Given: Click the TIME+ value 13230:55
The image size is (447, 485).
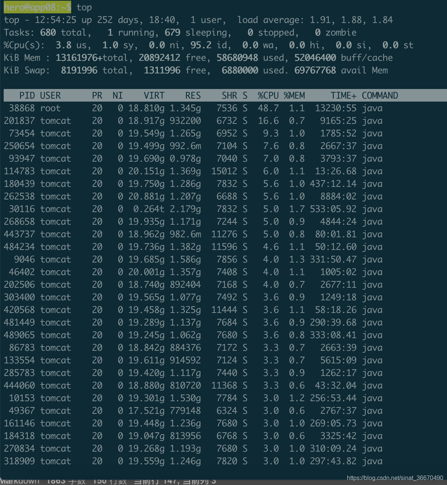Looking at the screenshot, I should (336, 108).
